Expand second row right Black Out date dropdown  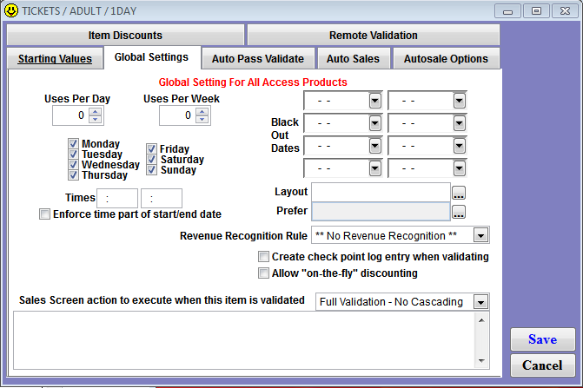coord(459,123)
